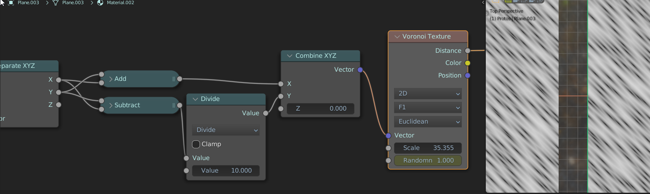650x194 pixels.
Task: Collapse the Voronoi Texture node
Action: pos(397,36)
